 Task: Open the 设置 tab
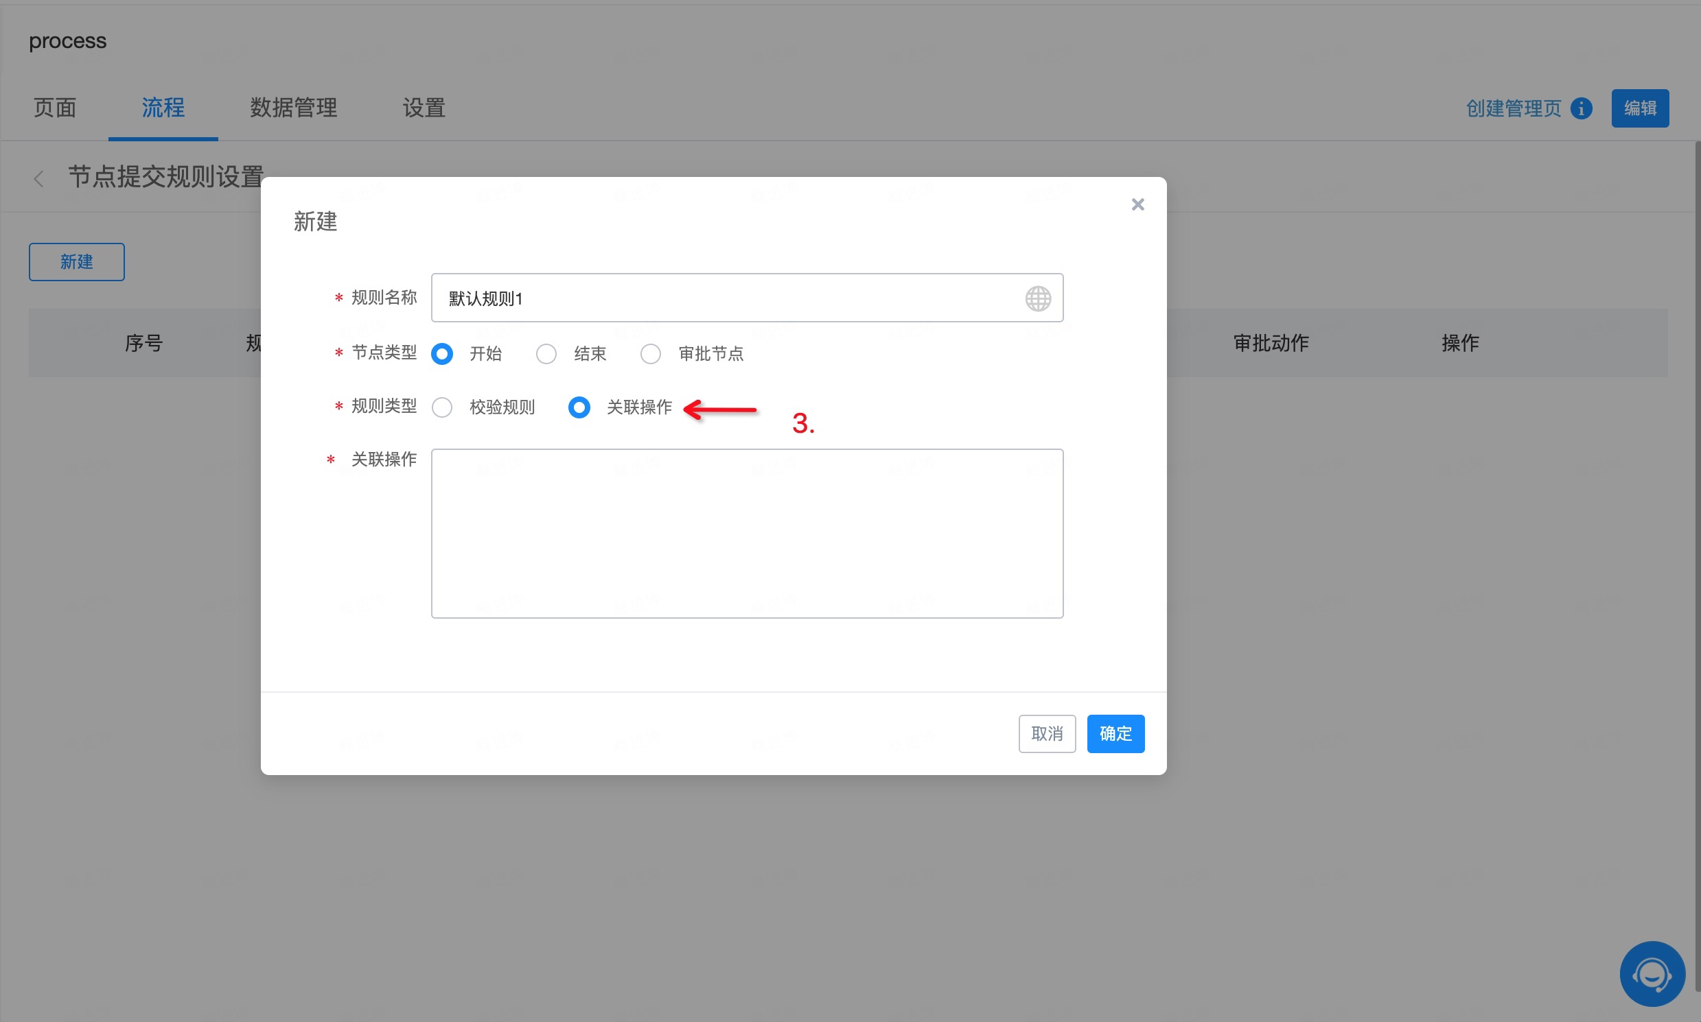[424, 108]
